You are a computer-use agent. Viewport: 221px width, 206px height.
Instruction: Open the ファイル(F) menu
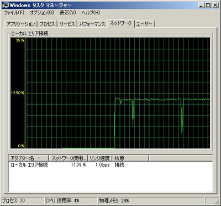[x=14, y=13]
